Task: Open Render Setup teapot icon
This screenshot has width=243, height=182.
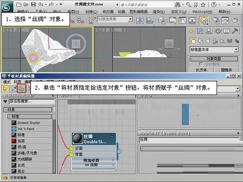Action: (x=216, y=20)
